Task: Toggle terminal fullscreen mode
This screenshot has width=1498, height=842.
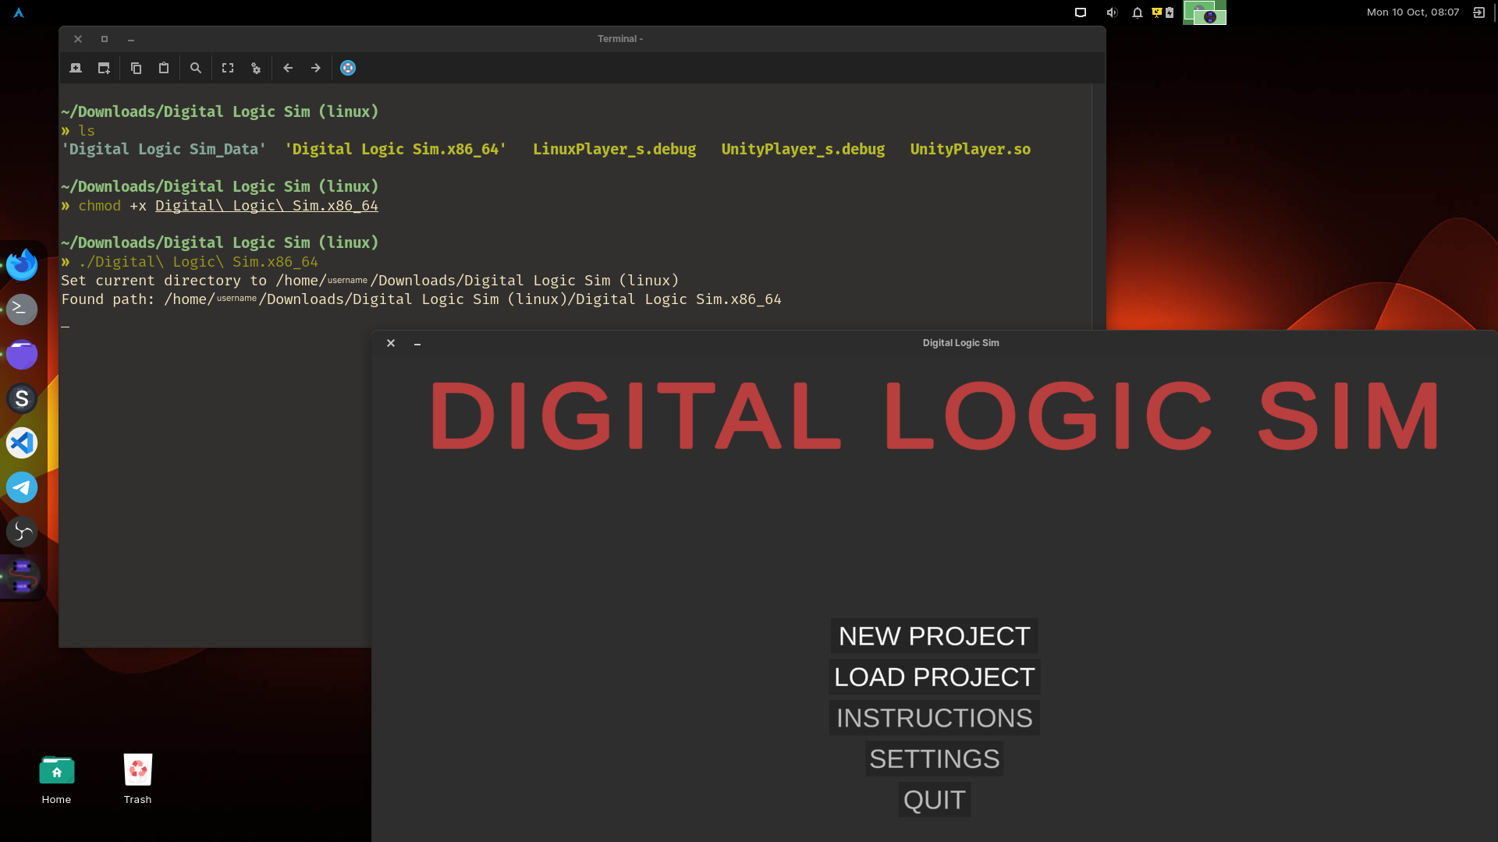Action: [x=227, y=68]
